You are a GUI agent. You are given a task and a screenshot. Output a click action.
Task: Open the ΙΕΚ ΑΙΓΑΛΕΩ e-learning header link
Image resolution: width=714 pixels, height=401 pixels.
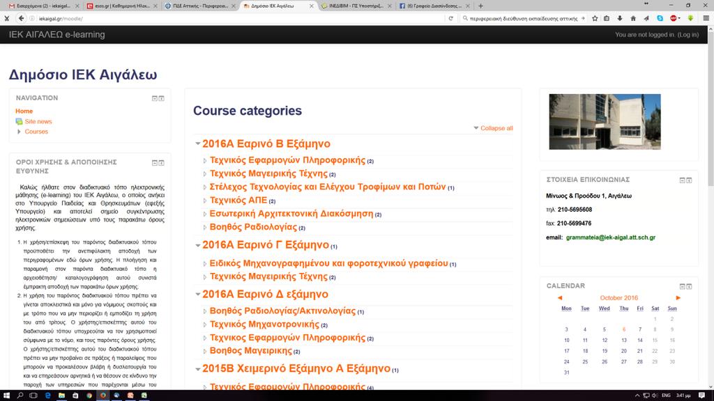tap(57, 35)
